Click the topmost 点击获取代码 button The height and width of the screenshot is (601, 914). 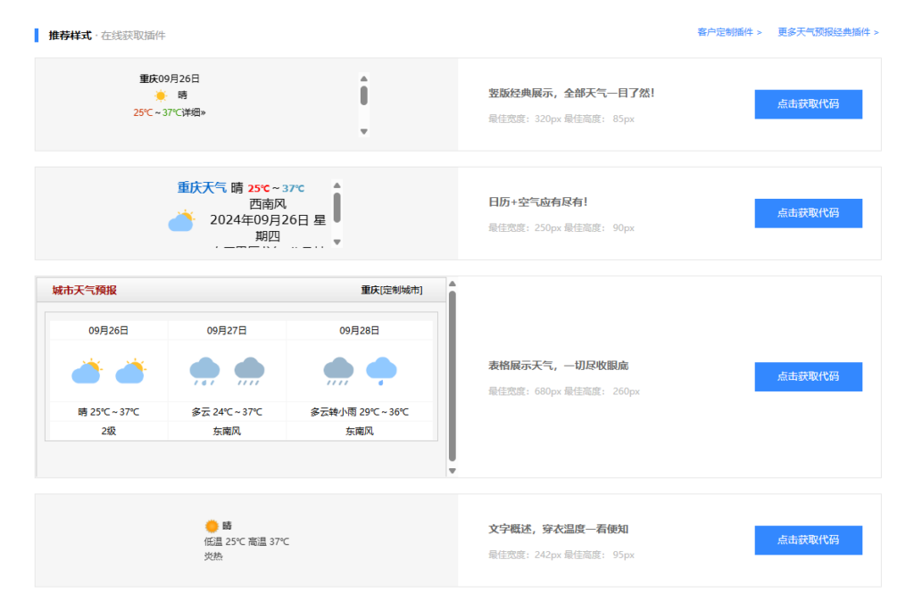(x=808, y=104)
